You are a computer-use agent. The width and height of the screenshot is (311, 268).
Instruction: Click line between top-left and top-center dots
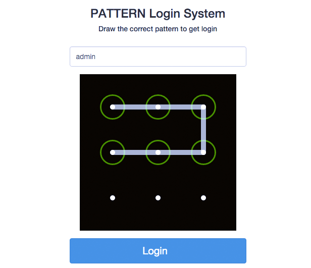click(135, 107)
